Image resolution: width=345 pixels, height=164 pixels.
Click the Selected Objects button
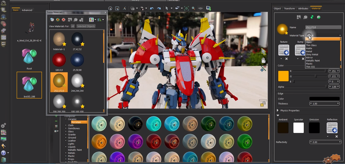tap(86, 26)
